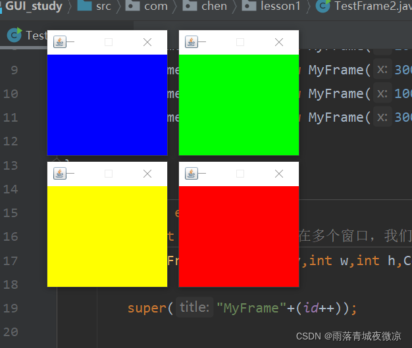
Task: Click the x: parameter hint on line 9
Action: (382, 70)
